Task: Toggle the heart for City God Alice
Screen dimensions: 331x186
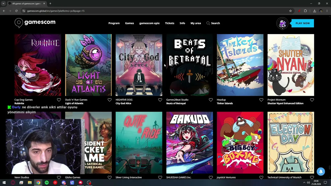Action: (160, 100)
